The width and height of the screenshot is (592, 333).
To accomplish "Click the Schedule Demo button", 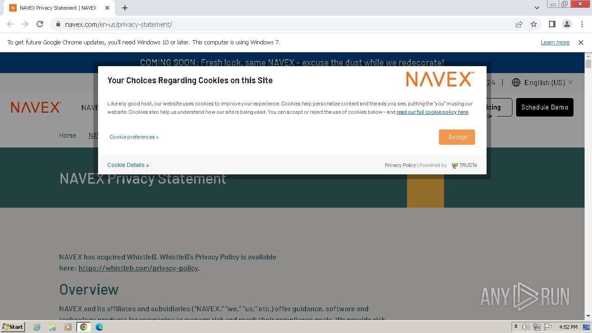I will (x=545, y=107).
